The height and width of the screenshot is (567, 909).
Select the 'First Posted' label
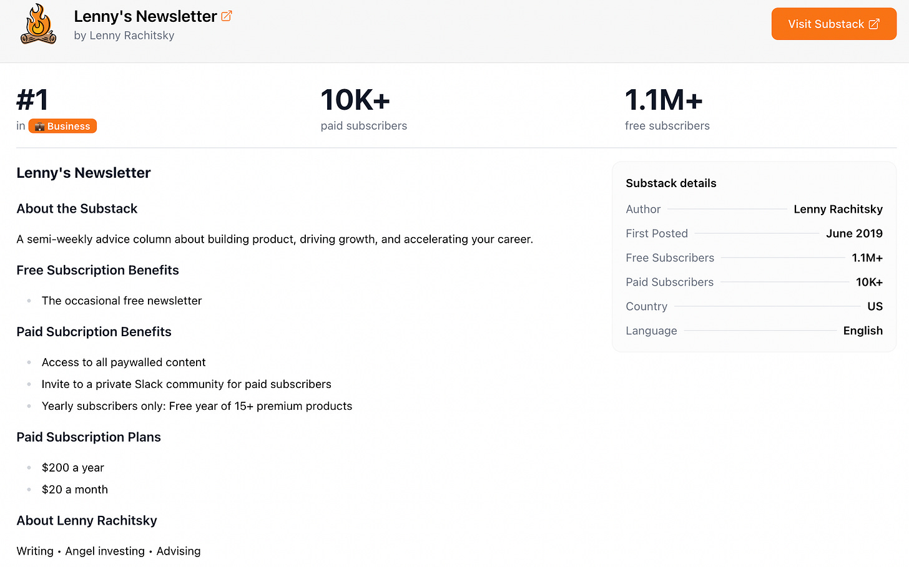[657, 233]
